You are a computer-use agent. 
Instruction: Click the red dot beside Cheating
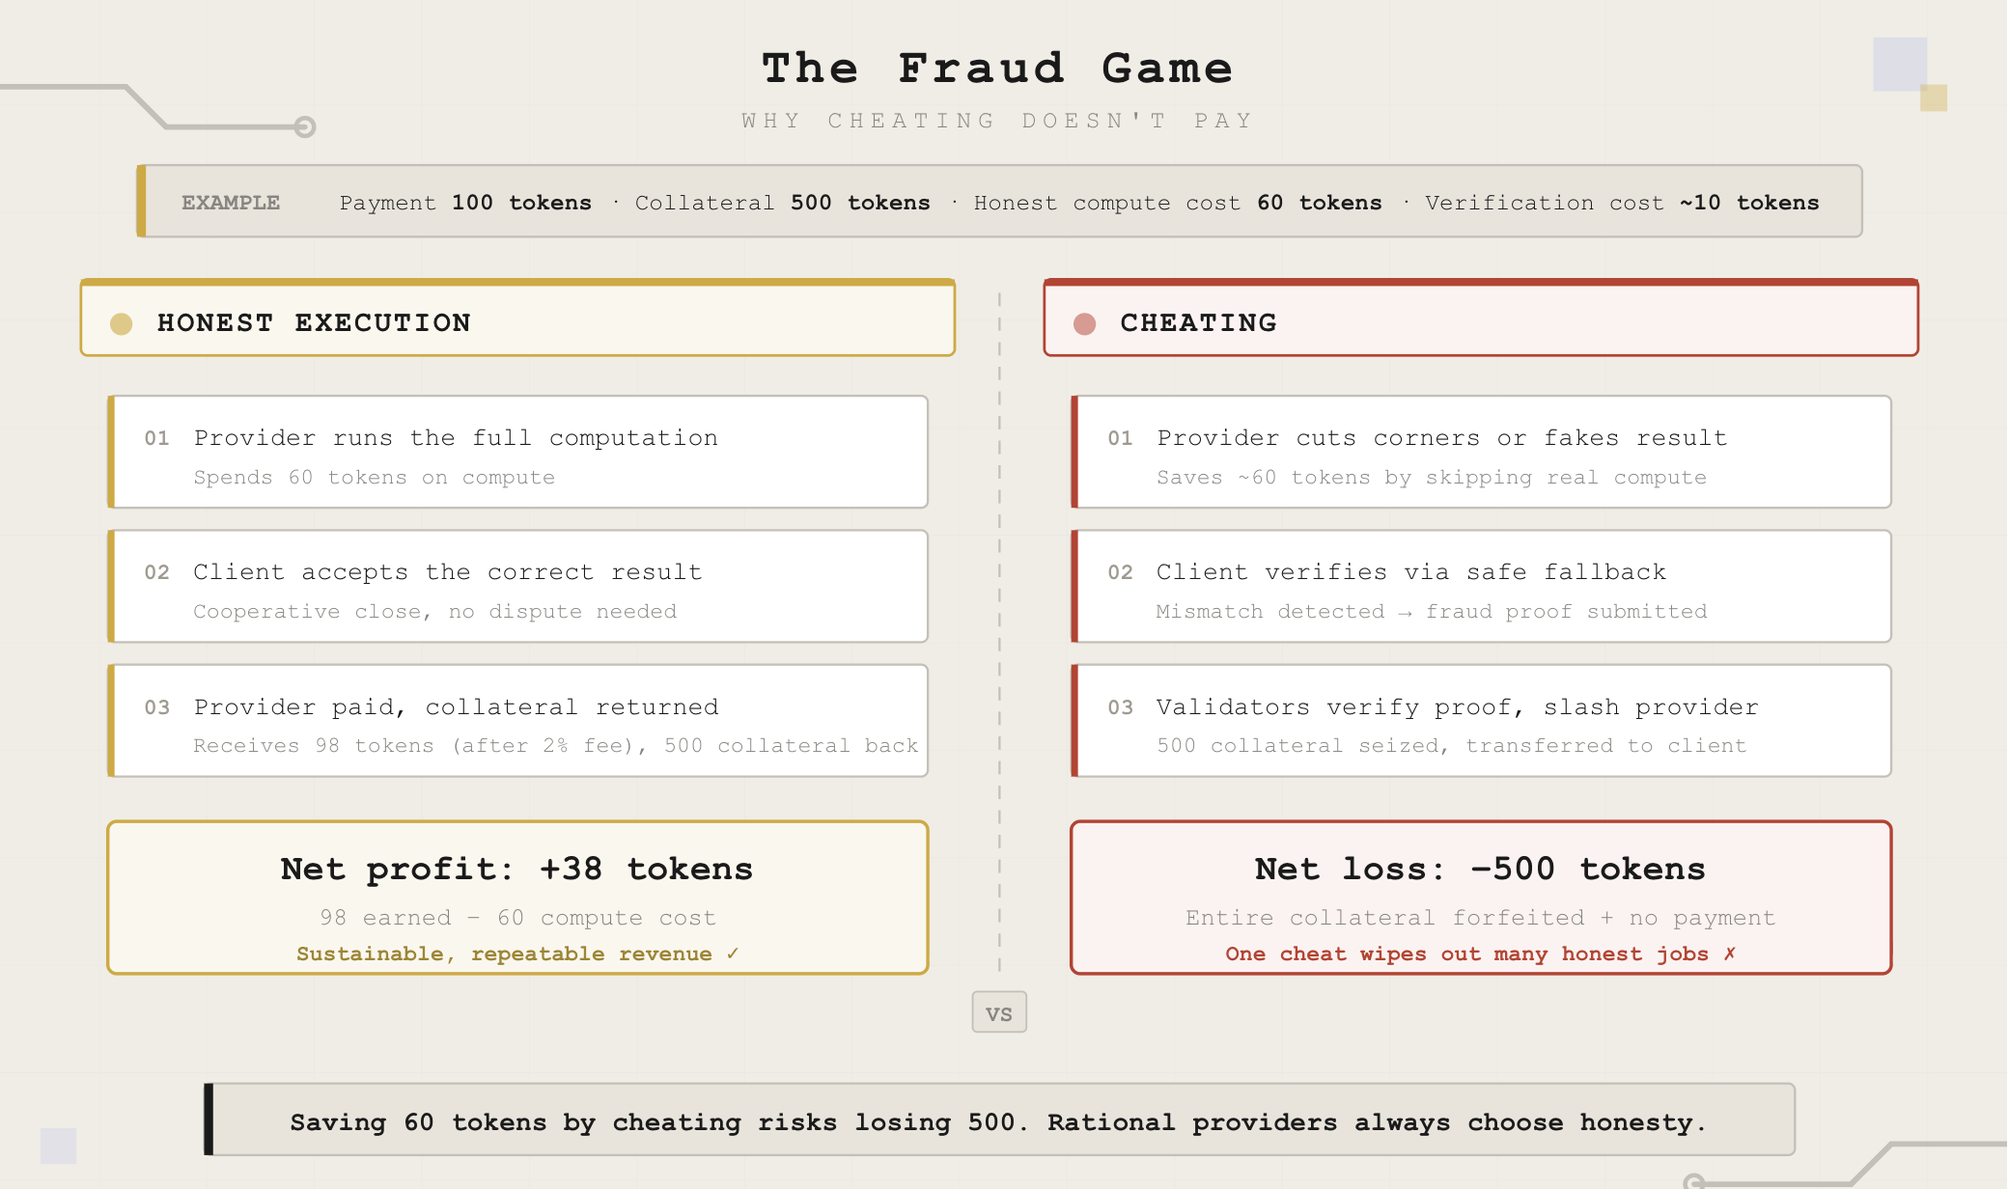click(1084, 323)
